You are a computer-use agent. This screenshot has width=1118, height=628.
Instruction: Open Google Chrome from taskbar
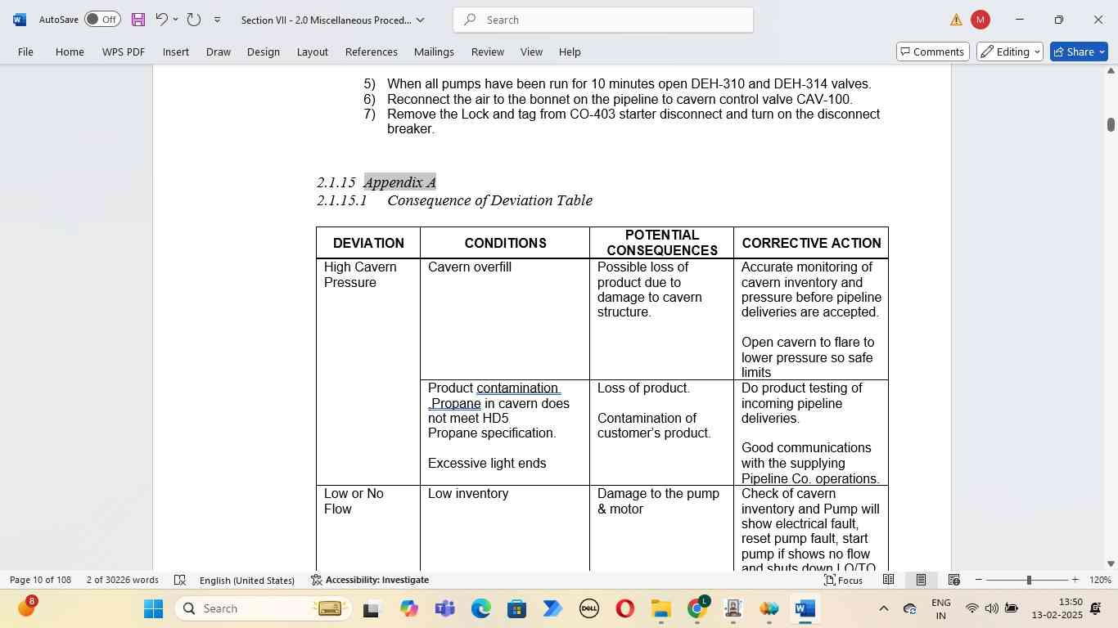pos(696,608)
